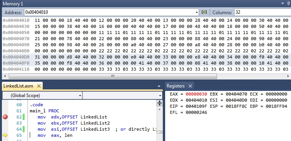Click the EBX register value 00404070

tap(236, 94)
